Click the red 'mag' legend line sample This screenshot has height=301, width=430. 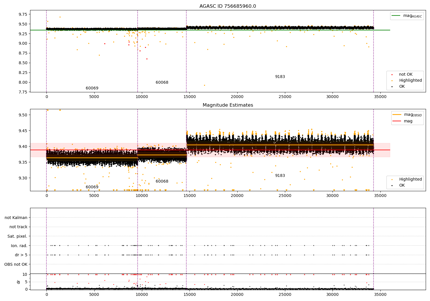[x=397, y=121]
